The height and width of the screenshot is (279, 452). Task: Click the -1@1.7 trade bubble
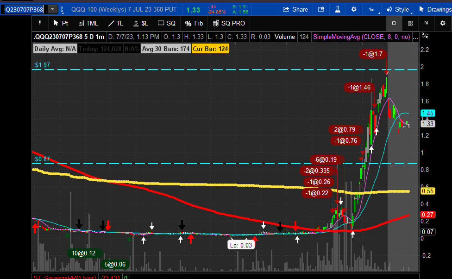pos(373,54)
